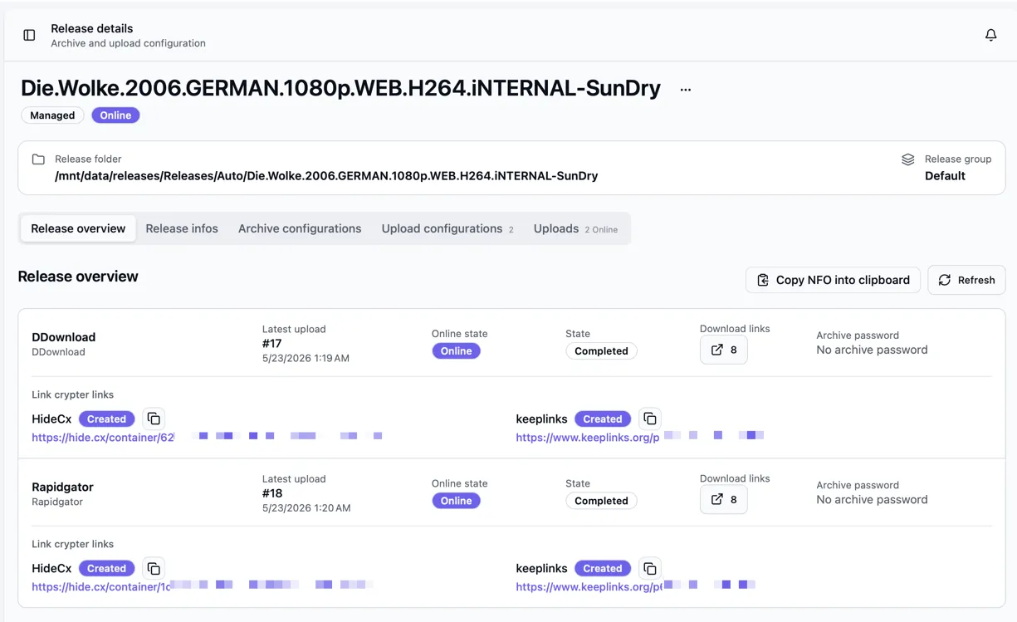
Task: Click Created badge next to DDownload HideCx
Action: pos(107,419)
